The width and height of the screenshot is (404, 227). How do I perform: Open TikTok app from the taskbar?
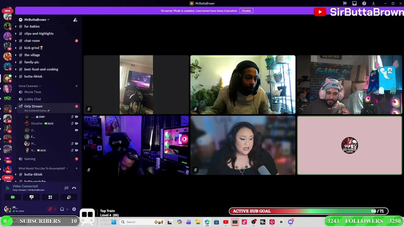click(244, 222)
